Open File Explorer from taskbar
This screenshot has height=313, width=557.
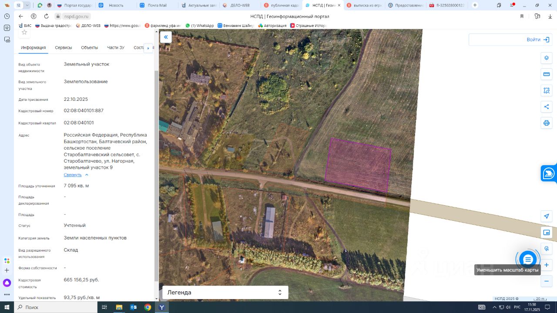click(119, 307)
